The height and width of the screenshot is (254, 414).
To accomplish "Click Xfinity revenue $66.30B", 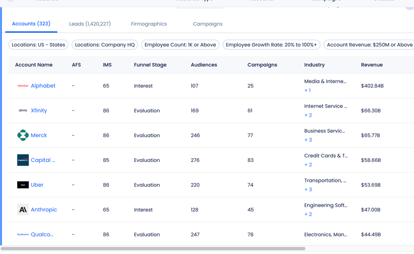I will click(371, 111).
